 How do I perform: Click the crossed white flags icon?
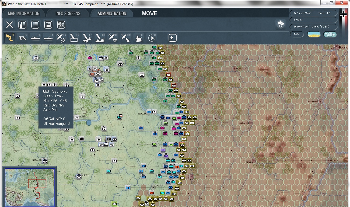(281, 24)
